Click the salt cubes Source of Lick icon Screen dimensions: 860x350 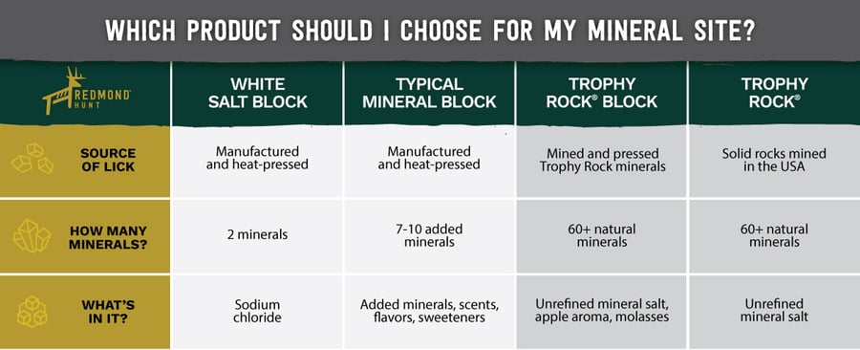[32, 158]
